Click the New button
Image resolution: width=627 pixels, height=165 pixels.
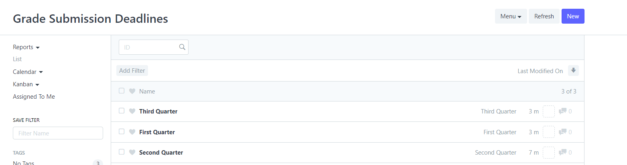pos(573,16)
